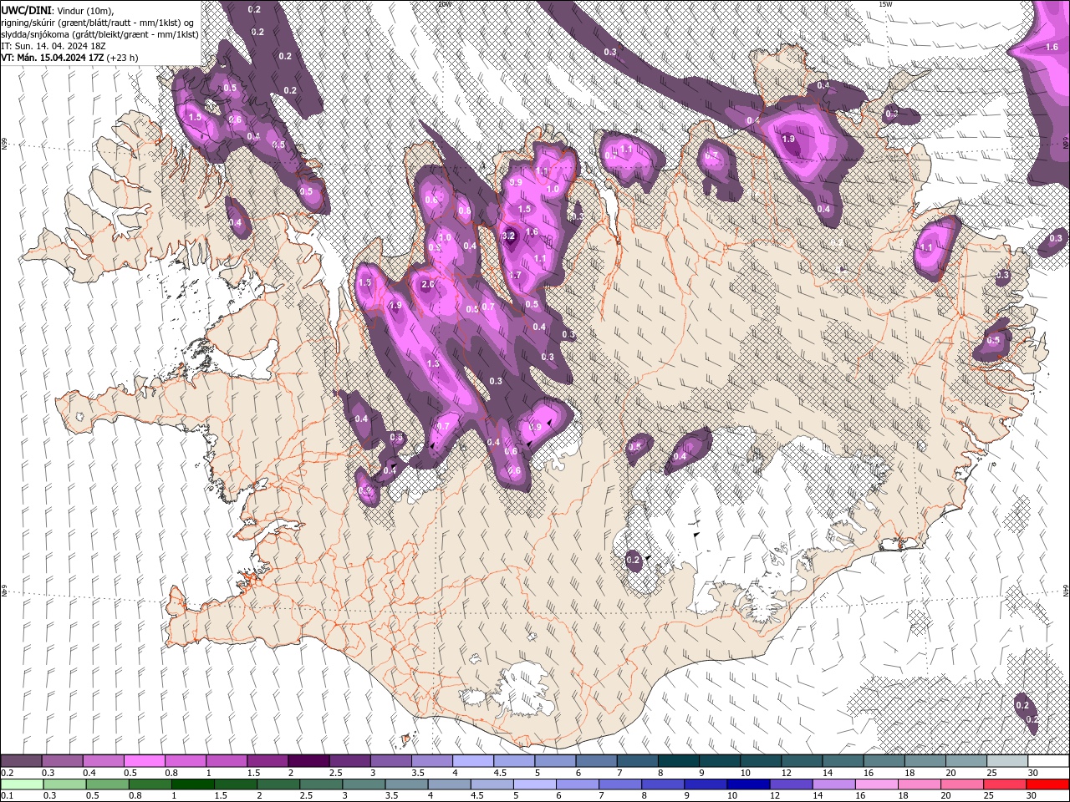Pick the bright red 30 swatch in rain legend
Viewport: 1070px width, 802px height.
pyautogui.click(x=1048, y=784)
